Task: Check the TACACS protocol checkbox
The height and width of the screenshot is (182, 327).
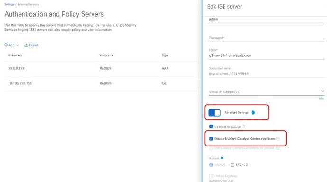Action: 233,165
